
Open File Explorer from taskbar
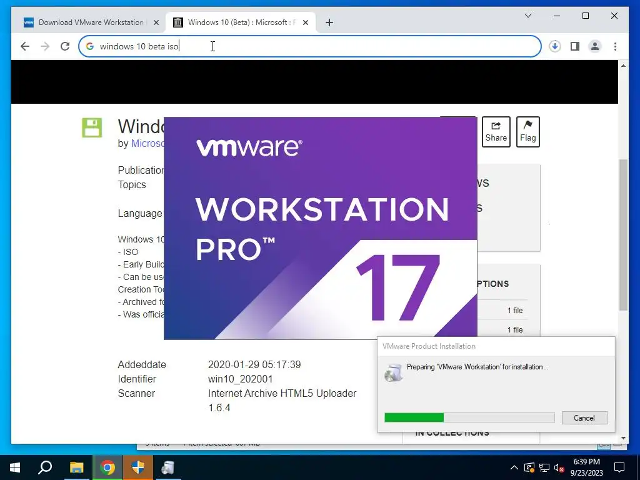click(x=76, y=467)
